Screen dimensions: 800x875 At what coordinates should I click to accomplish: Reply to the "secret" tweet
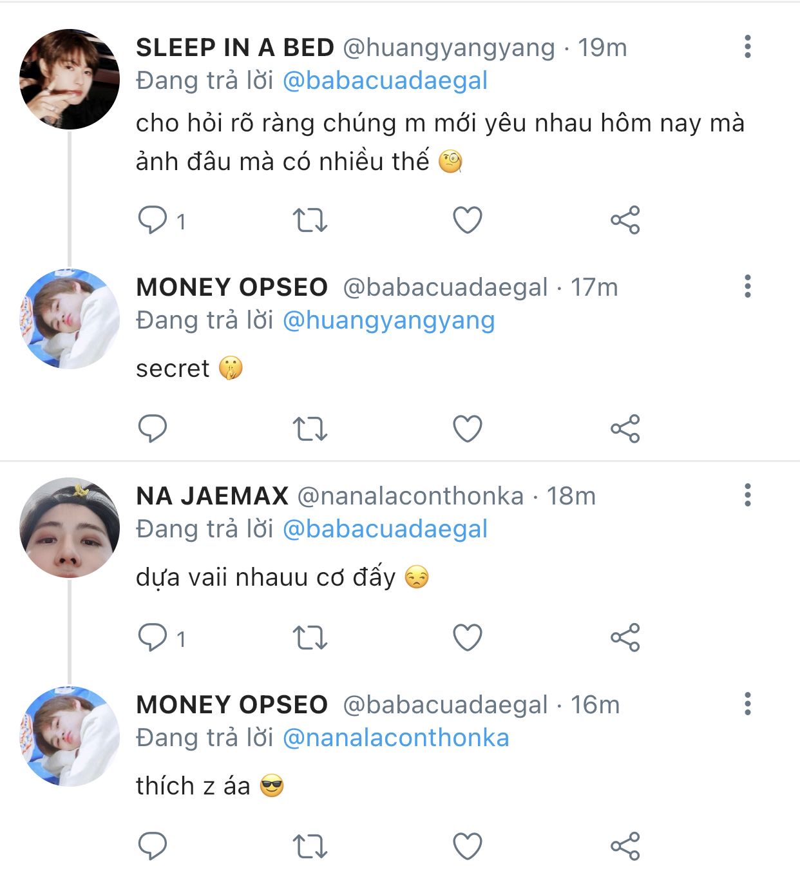coord(153,429)
